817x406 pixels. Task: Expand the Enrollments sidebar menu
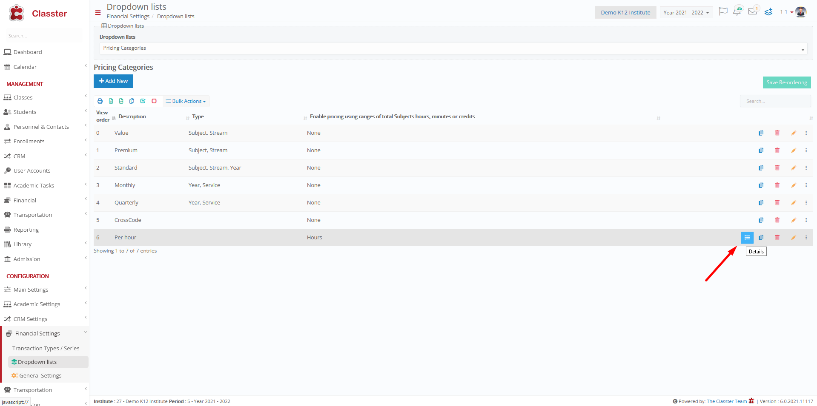(45, 142)
